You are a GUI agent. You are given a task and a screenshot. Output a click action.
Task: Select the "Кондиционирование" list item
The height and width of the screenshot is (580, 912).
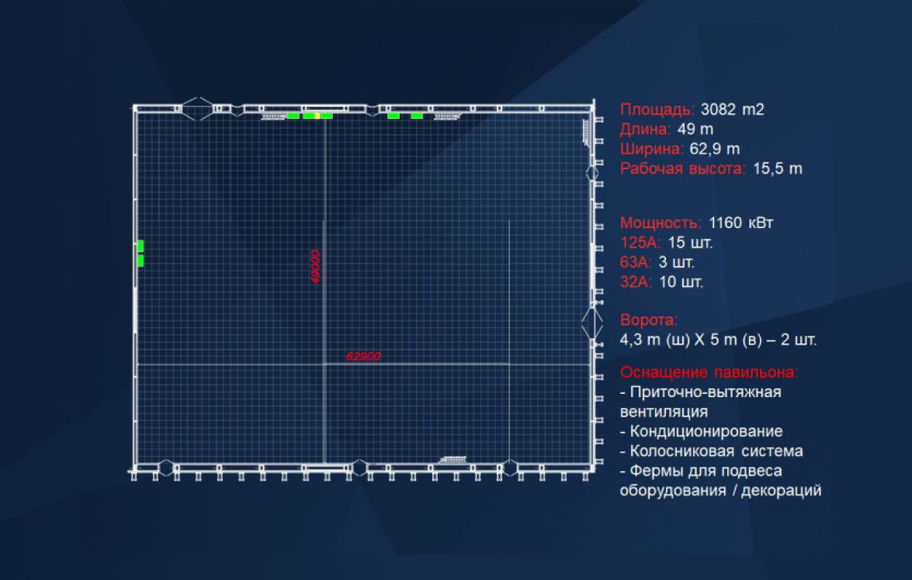[702, 431]
